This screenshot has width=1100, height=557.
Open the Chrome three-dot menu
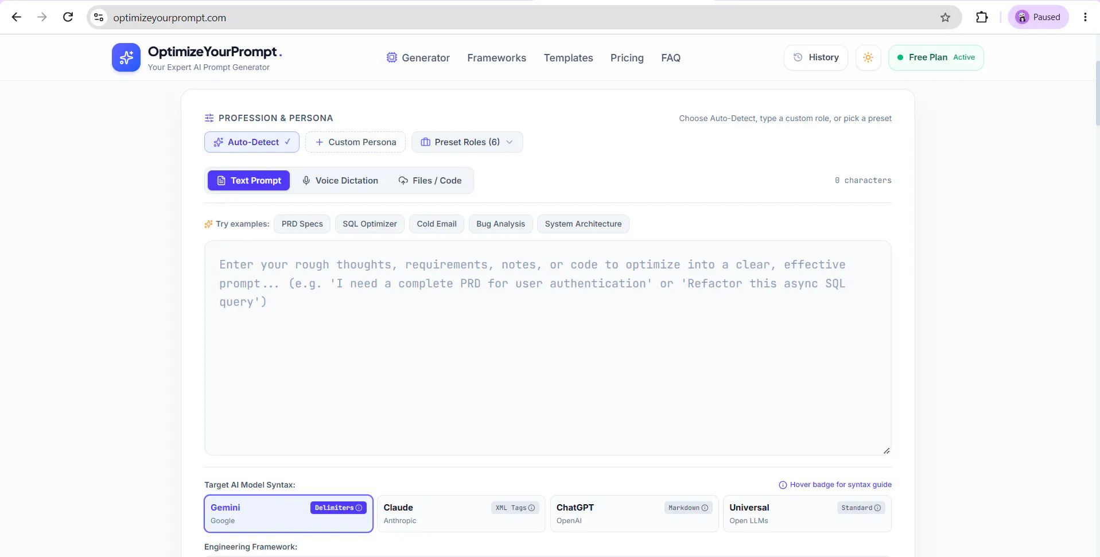[1085, 17]
